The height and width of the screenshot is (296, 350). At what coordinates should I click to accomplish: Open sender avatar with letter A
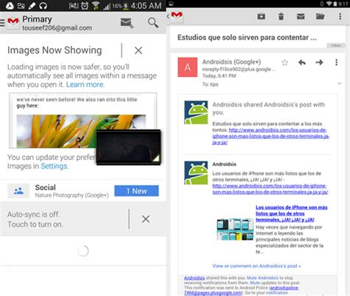[x=188, y=67]
